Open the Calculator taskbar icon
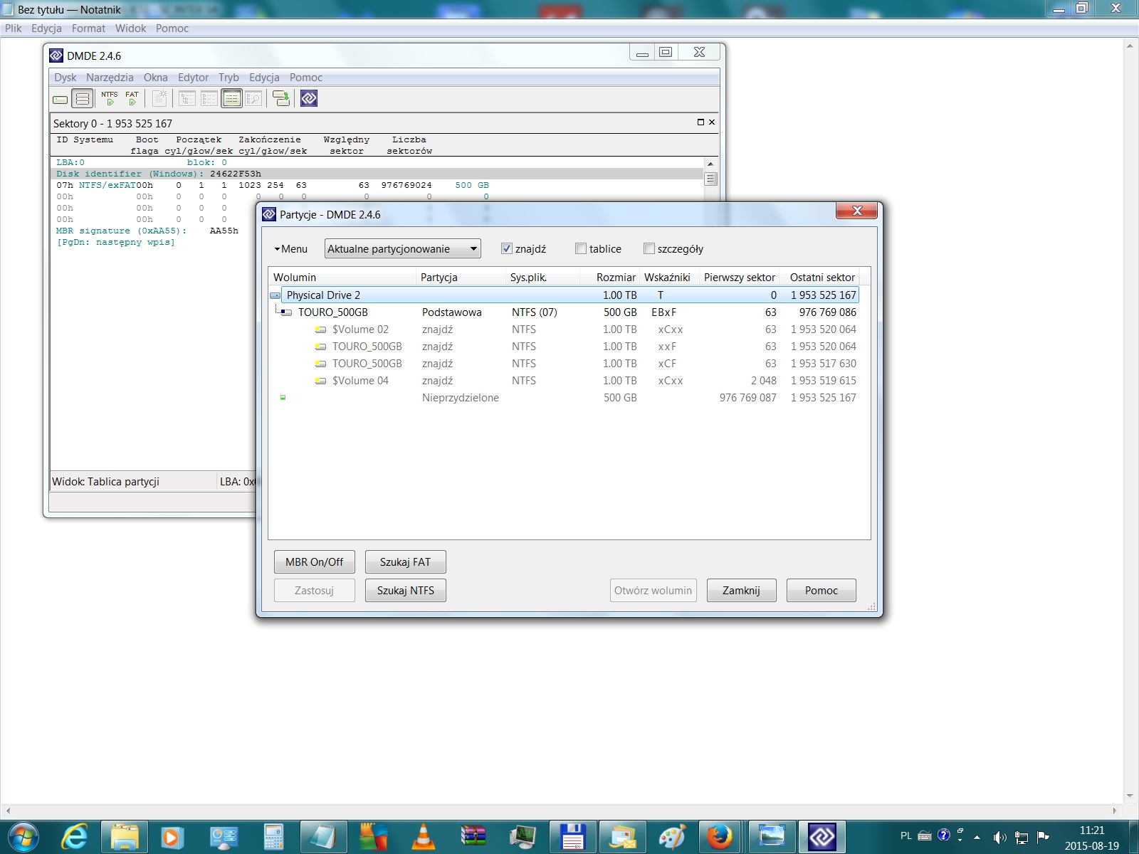 coord(274,837)
